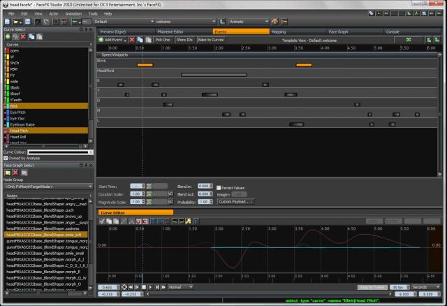The width and height of the screenshot is (447, 306).
Task: Click the yellow key icon in main toolbar
Action: point(284,22)
